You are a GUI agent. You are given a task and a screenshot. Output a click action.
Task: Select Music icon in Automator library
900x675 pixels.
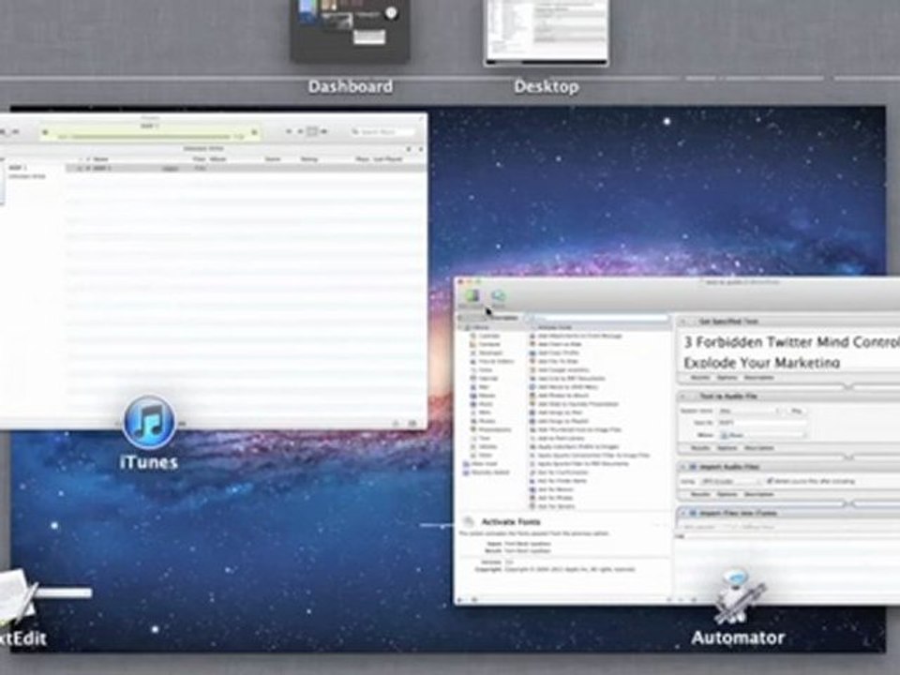point(472,404)
